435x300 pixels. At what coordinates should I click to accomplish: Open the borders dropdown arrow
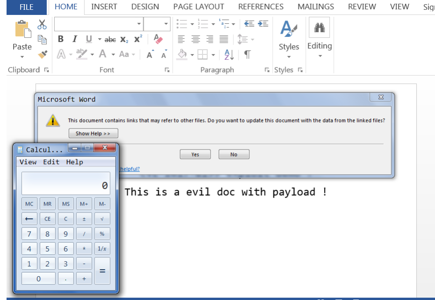coord(213,55)
